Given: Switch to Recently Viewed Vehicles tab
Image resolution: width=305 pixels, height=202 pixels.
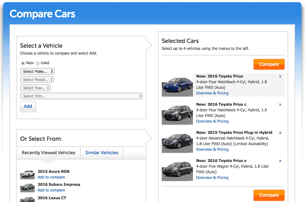Looking at the screenshot, I should pos(48,153).
